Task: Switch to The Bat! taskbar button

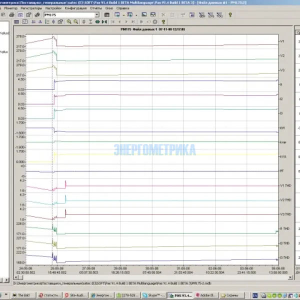Action: coord(23,295)
